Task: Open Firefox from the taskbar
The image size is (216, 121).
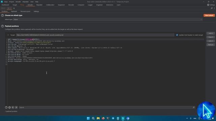Action: (103, 118)
